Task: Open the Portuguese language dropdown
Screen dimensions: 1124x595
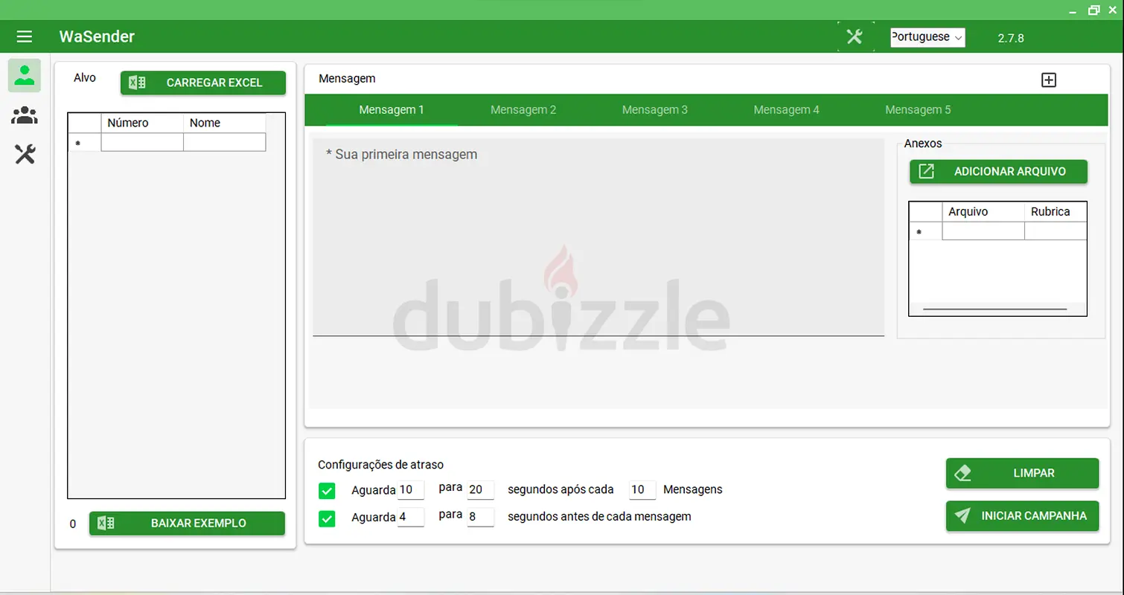Action: pos(927,37)
